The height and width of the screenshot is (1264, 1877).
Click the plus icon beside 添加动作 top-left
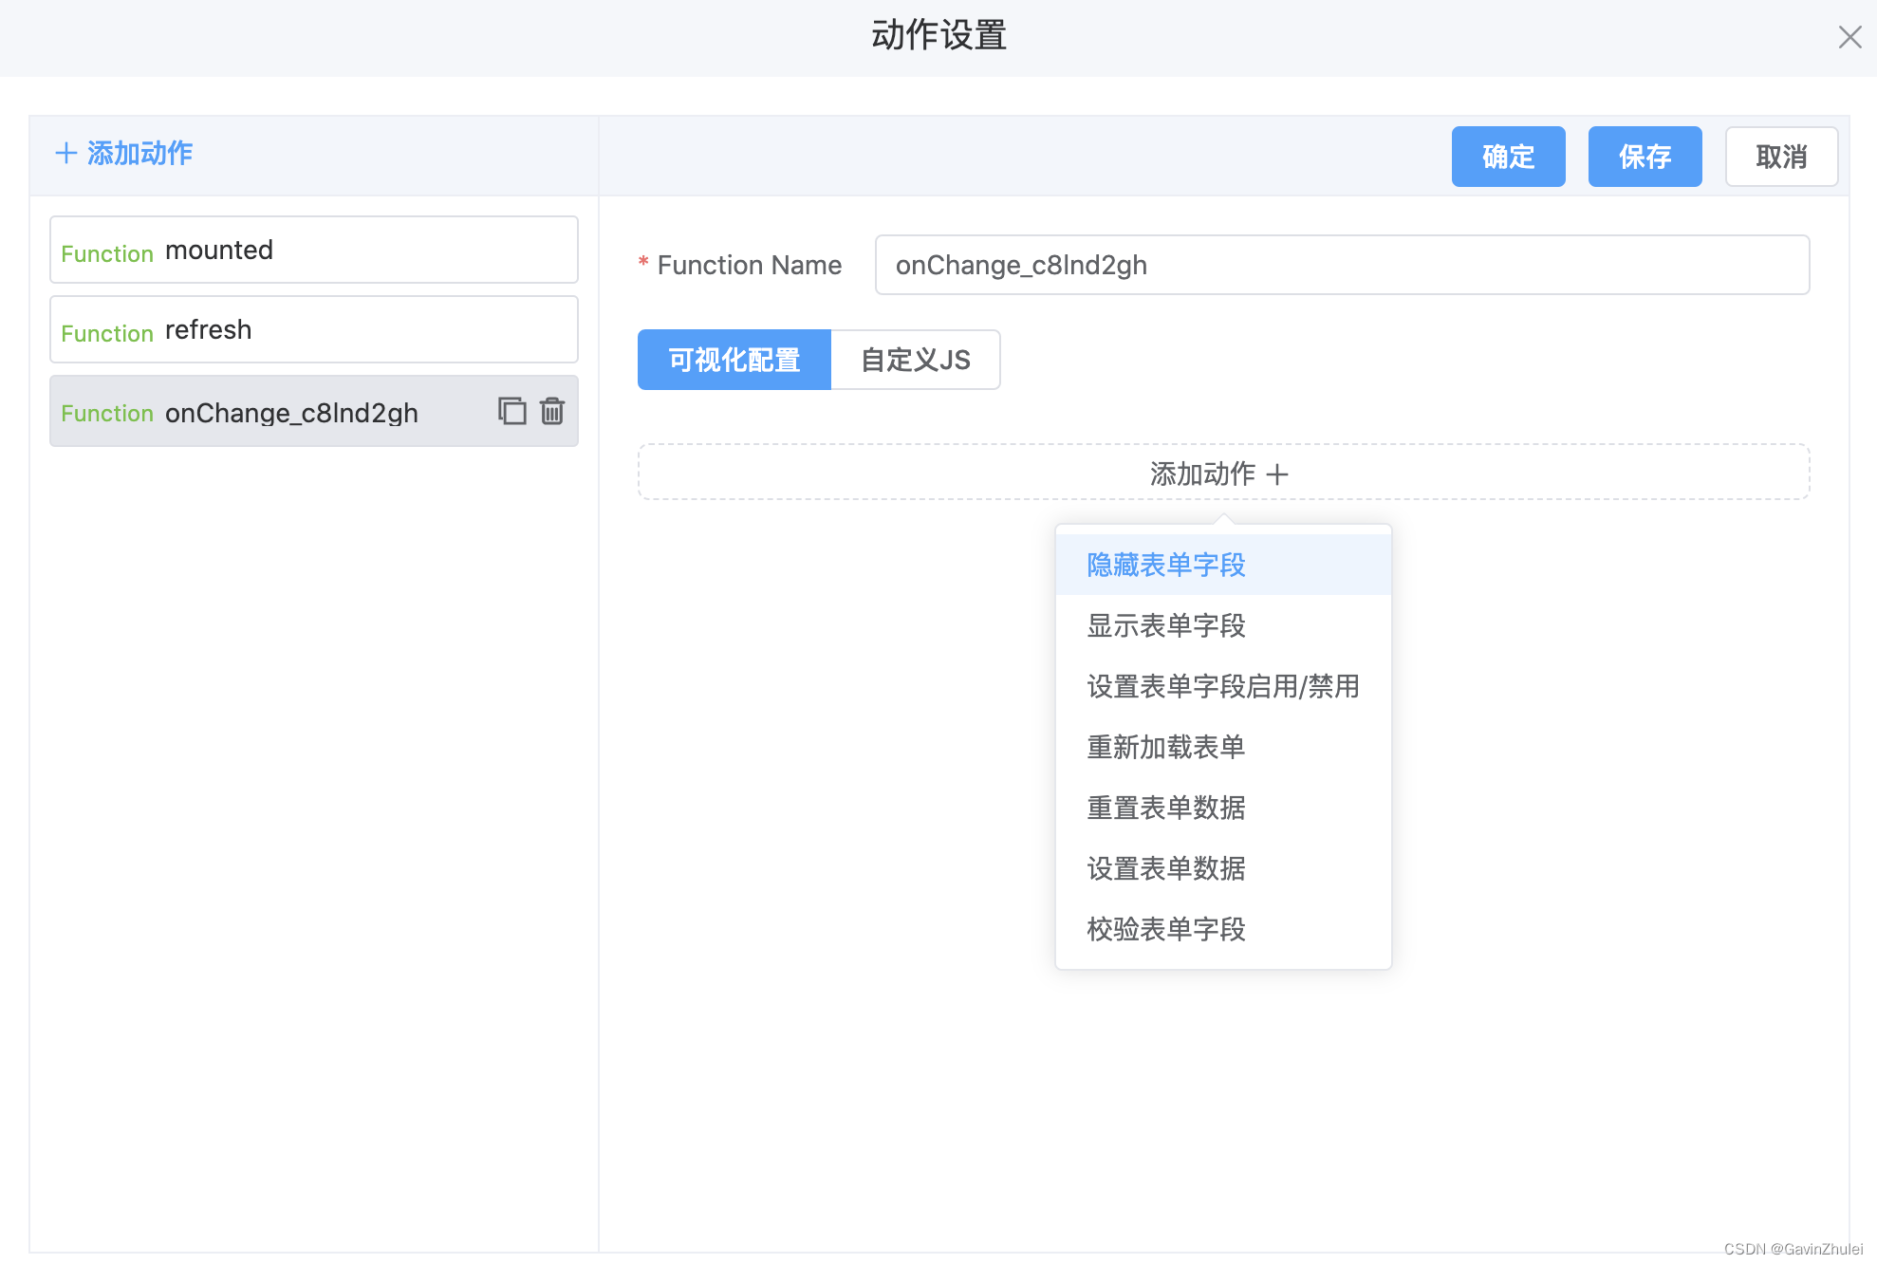(x=65, y=153)
